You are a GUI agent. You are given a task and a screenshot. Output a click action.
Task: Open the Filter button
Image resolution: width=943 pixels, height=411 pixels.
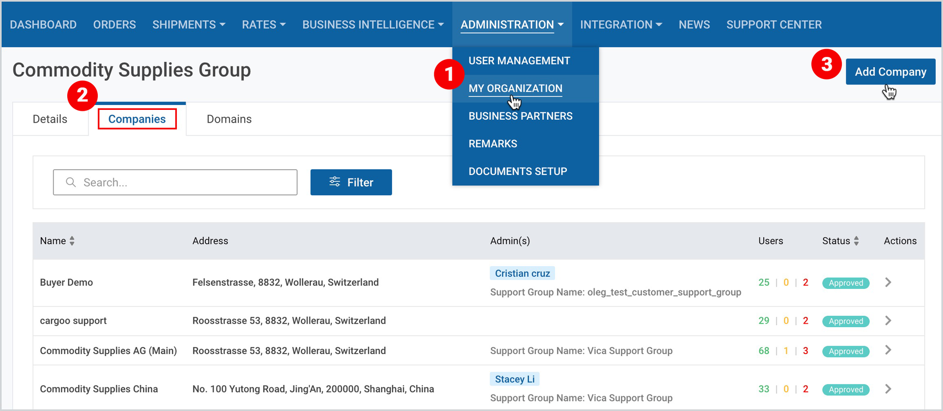[351, 182]
